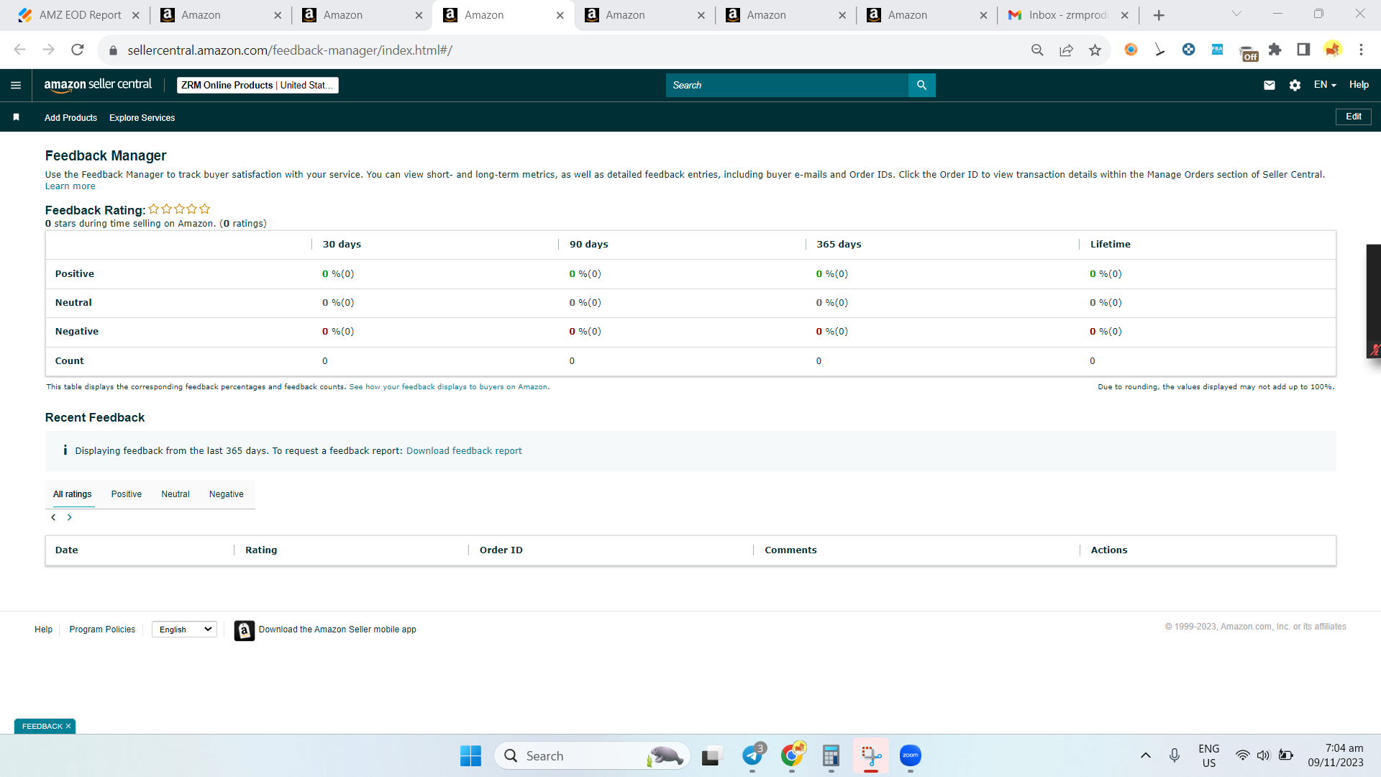
Task: Click the bookmark flag icon beside Add Products
Action: [x=16, y=117]
